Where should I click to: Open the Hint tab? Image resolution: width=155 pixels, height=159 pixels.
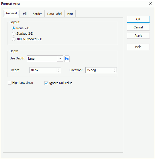pos(70,14)
